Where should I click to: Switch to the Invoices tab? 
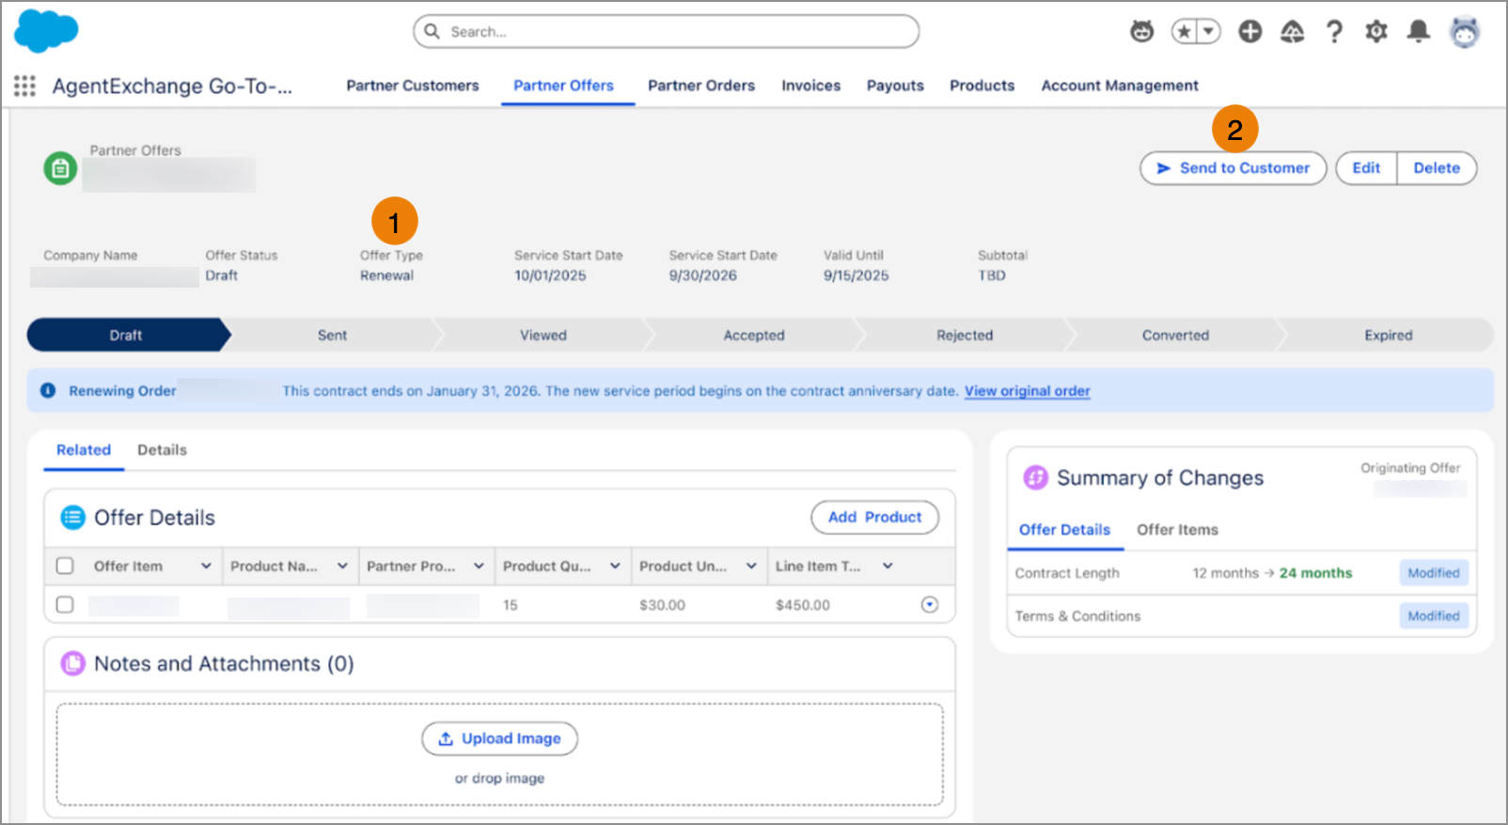pos(811,86)
